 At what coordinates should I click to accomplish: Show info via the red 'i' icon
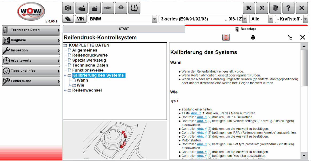[x=226, y=37]
